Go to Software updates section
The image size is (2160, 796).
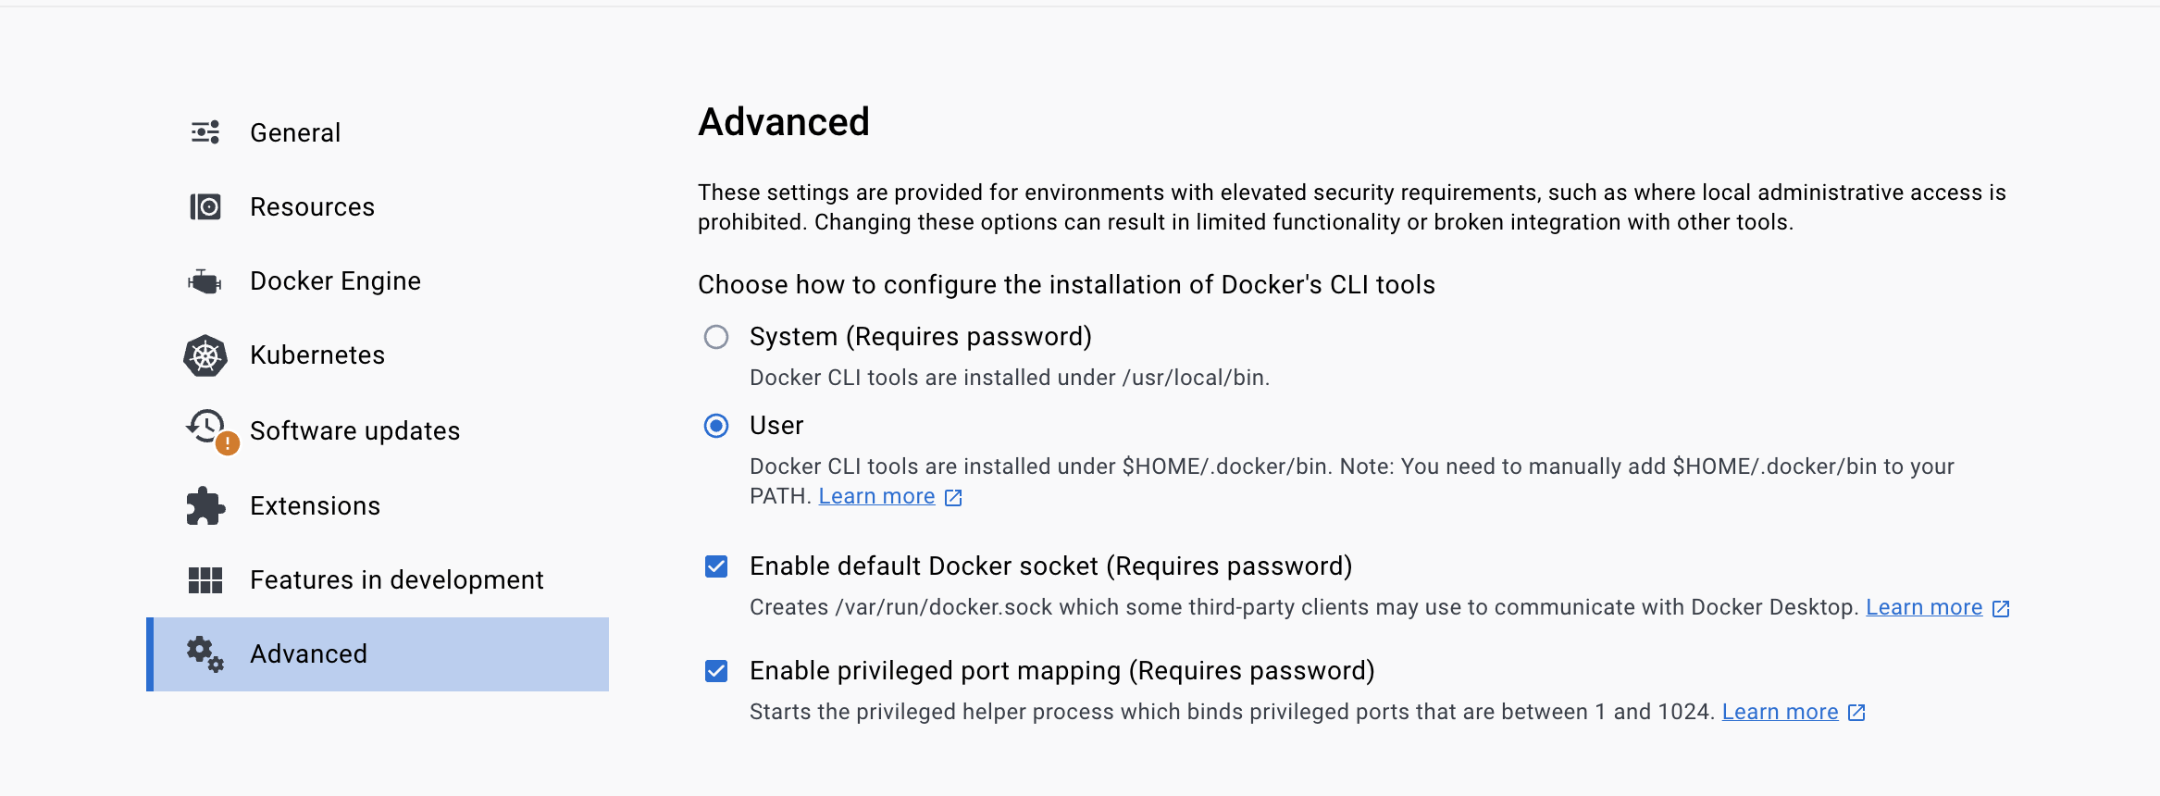point(354,431)
